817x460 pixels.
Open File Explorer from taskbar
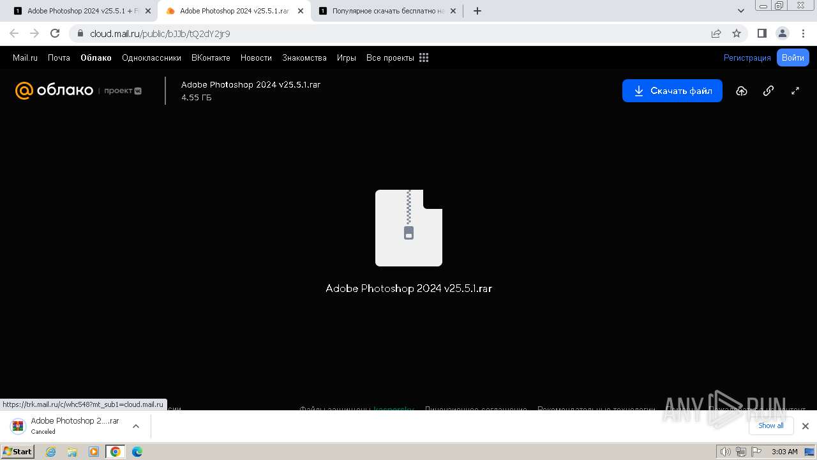pos(72,452)
